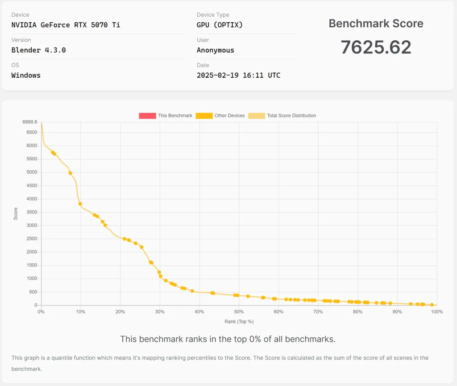The height and width of the screenshot is (386, 457).
Task: Click the 'Rank (Top %)' axis title
Action: pos(239,322)
